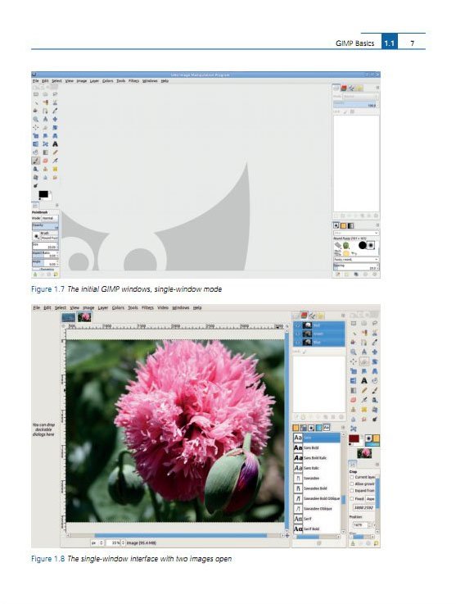The height and width of the screenshot is (604, 456).
Task: Select the Cage Transform tool in Figure 1.8
Action: click(353, 429)
